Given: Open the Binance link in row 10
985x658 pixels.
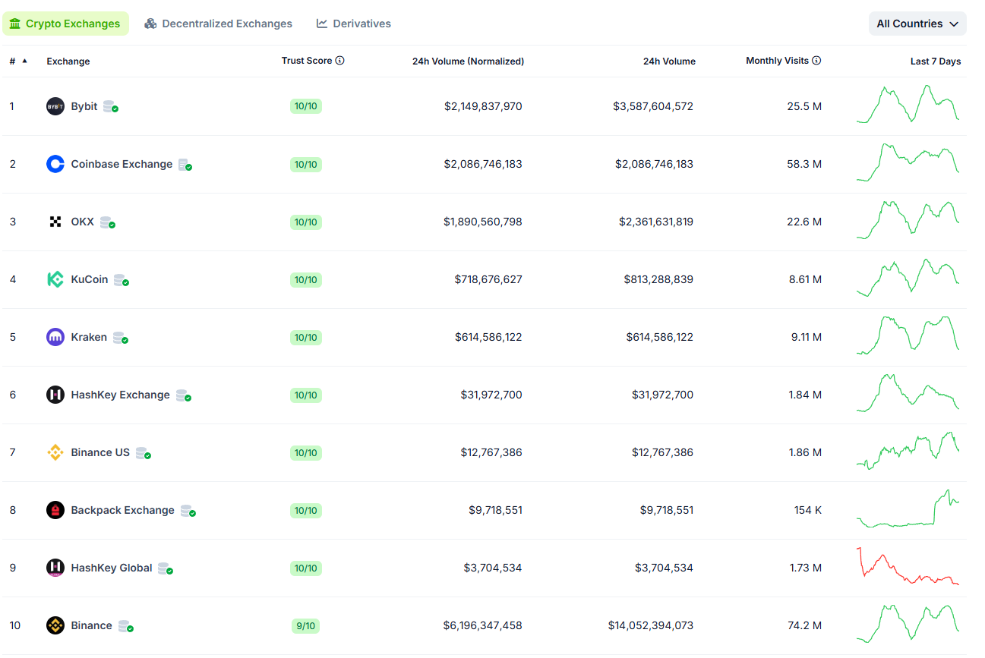Looking at the screenshot, I should (x=92, y=625).
